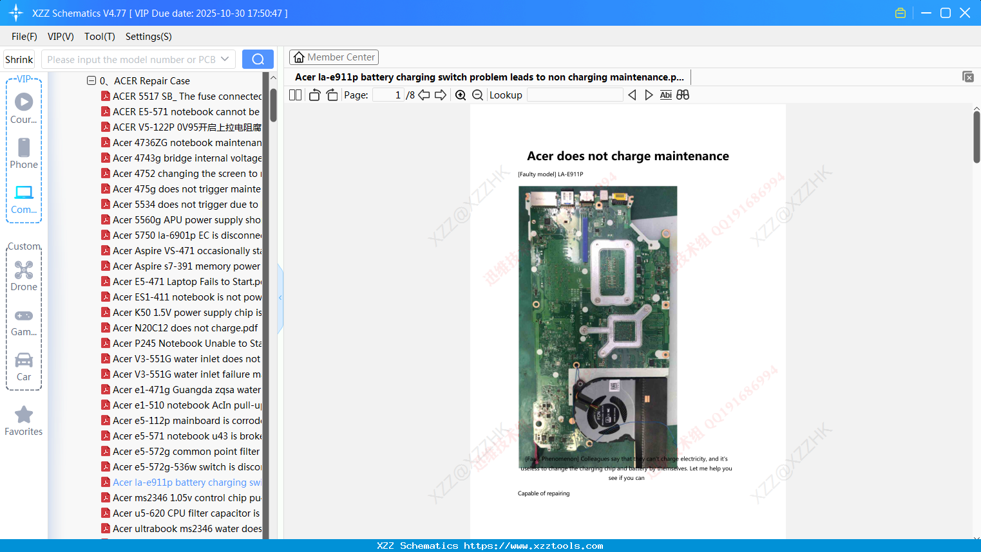Image resolution: width=981 pixels, height=552 pixels.
Task: Click the file tree vertical scrollbar thumb
Action: tap(273, 105)
